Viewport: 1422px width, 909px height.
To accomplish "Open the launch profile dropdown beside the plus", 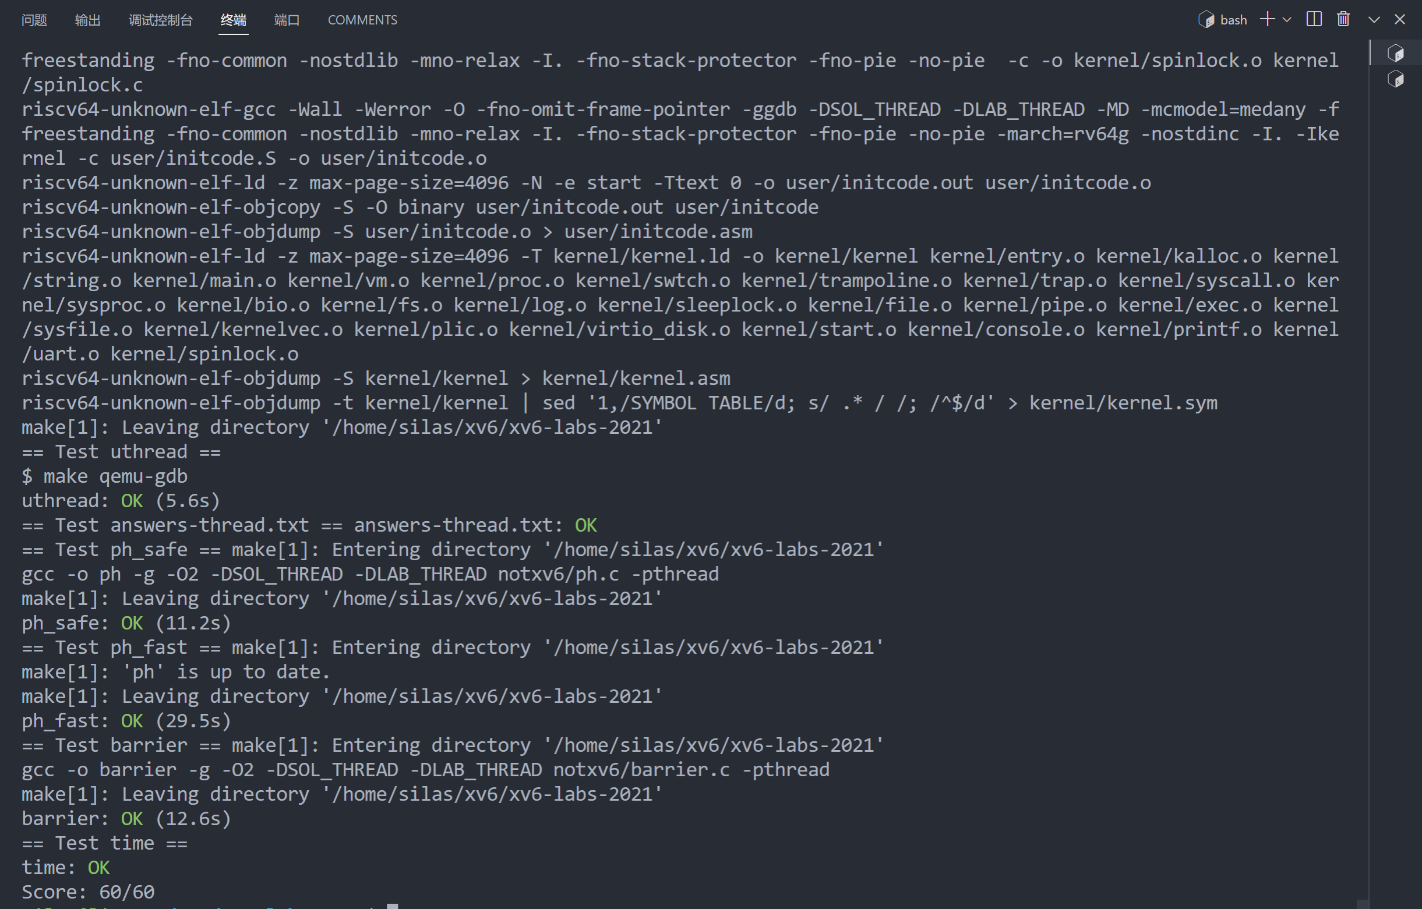I will tap(1287, 20).
